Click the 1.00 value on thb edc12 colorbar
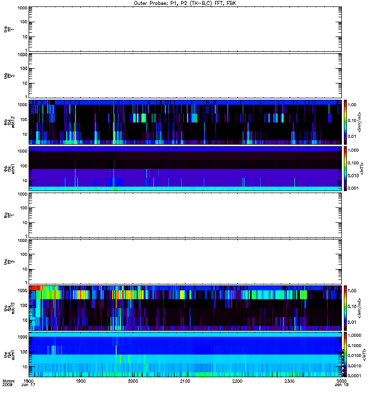The image size is (370, 395). pyautogui.click(x=352, y=105)
